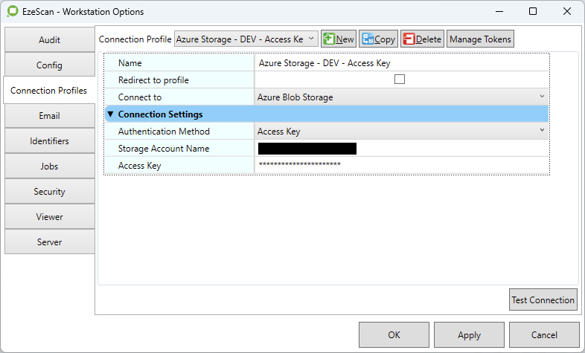Click the Copy profile icon button
585x353 pixels.
pyautogui.click(x=378, y=39)
